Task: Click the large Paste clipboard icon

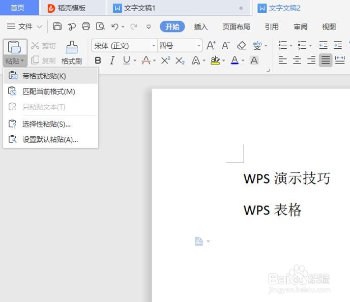Action: coord(15,47)
